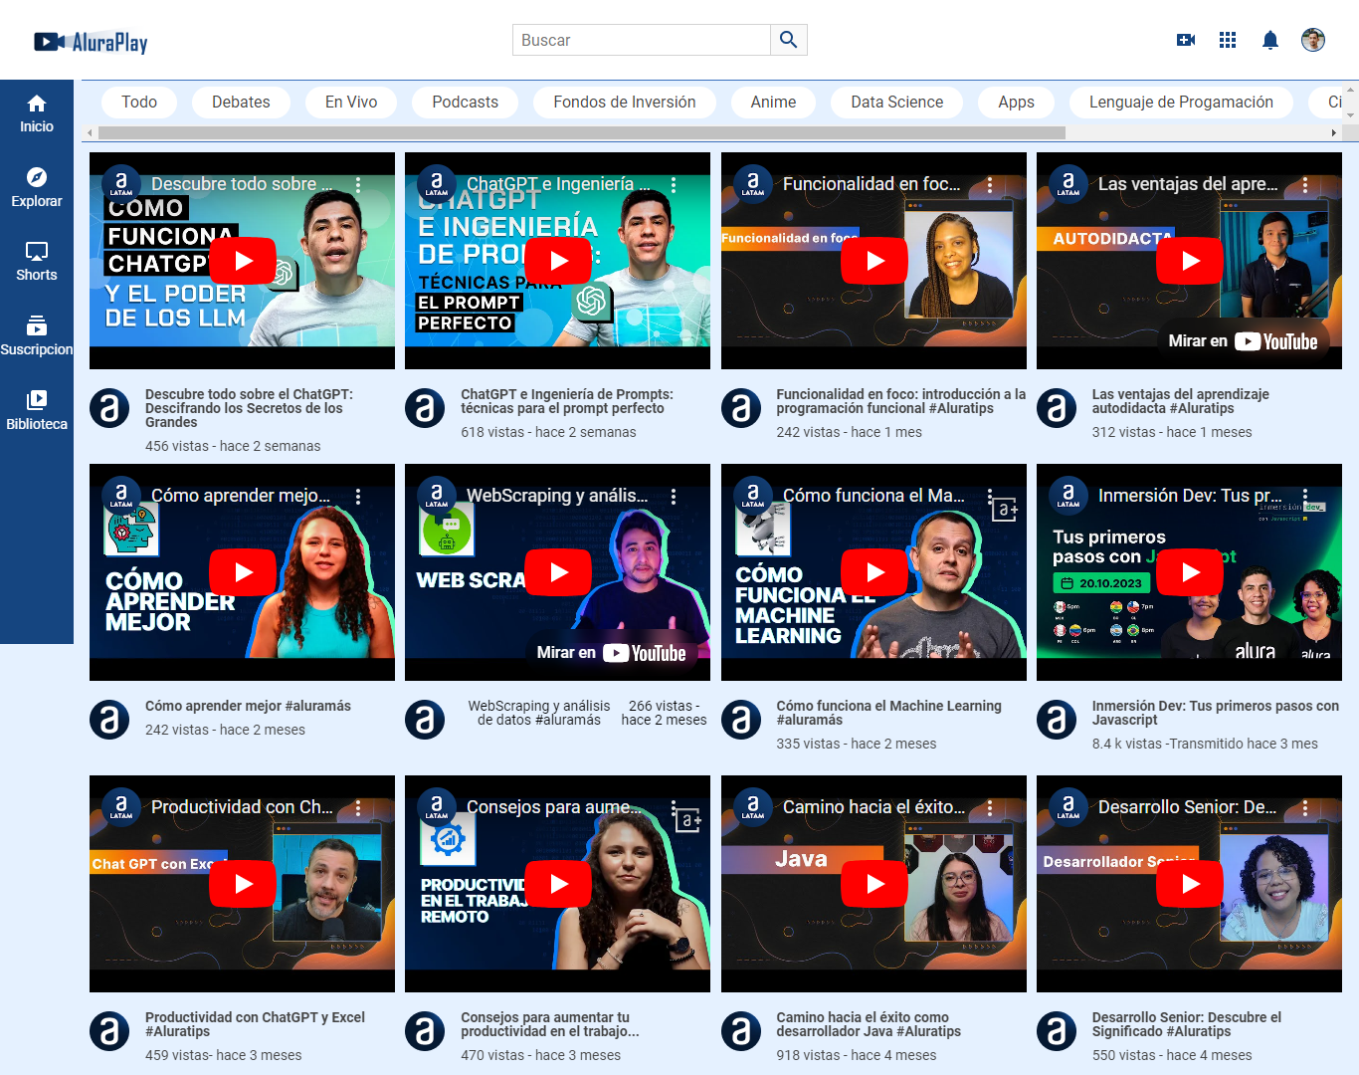Play the 'Descubre todo sobre' ChatGPT video
The width and height of the screenshot is (1359, 1075).
[243, 261]
